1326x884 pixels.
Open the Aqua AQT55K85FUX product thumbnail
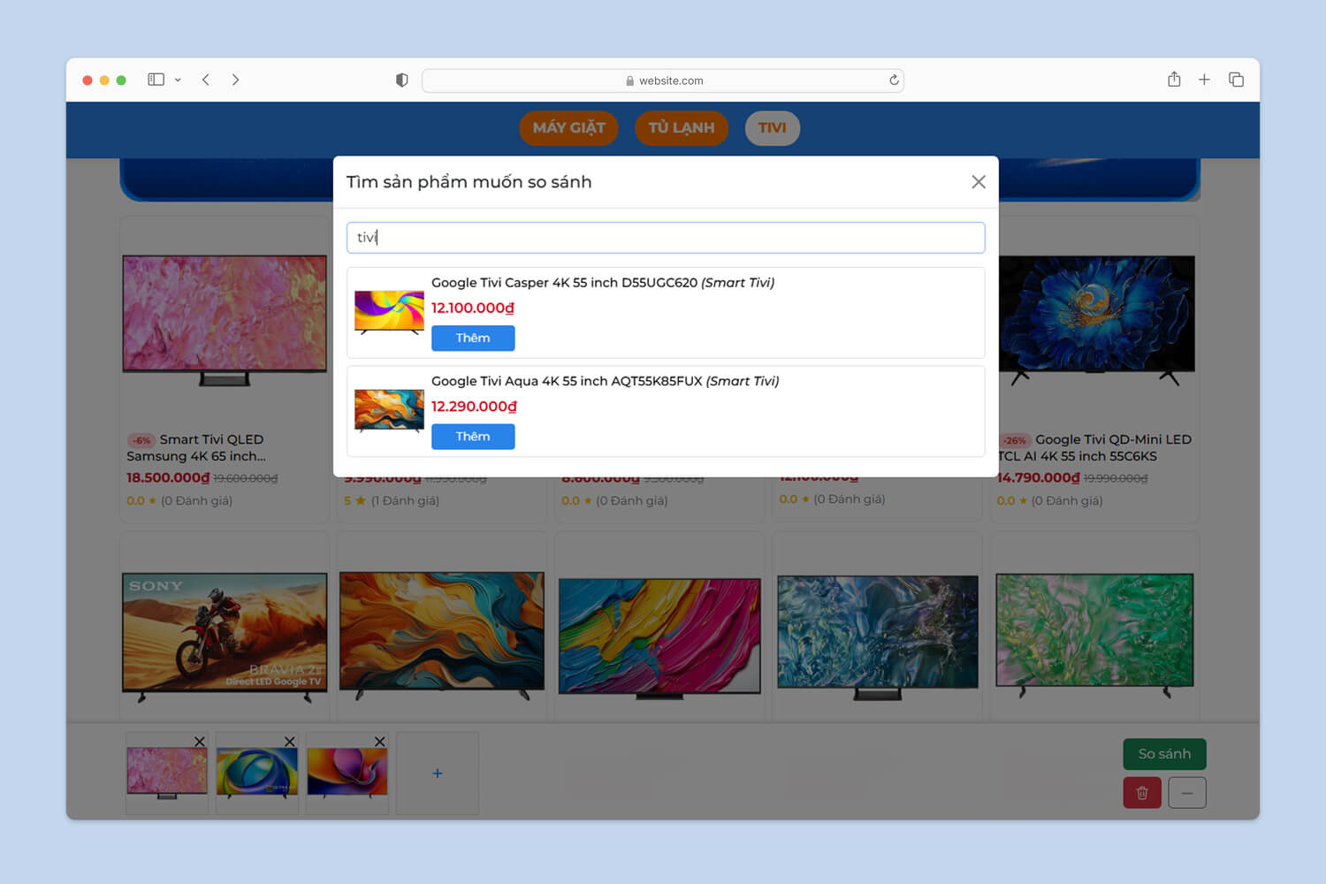[389, 411]
